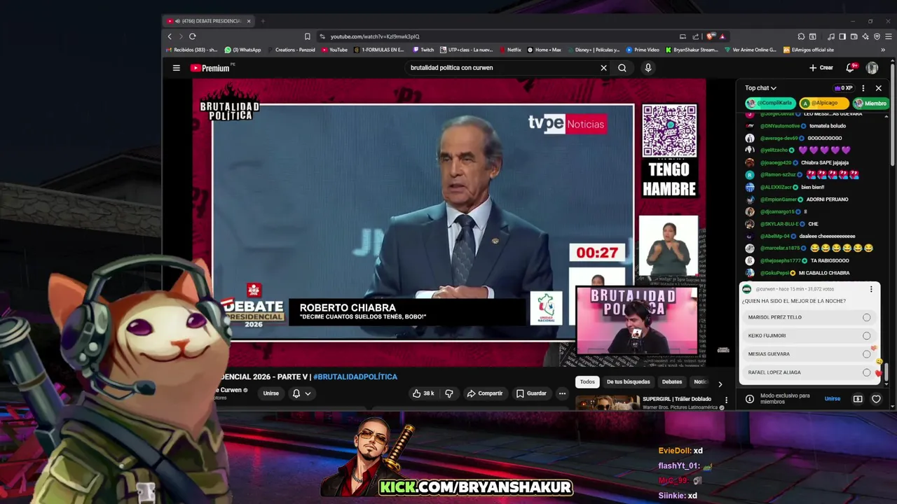Open the poll's three-dot options menu

(x=871, y=289)
